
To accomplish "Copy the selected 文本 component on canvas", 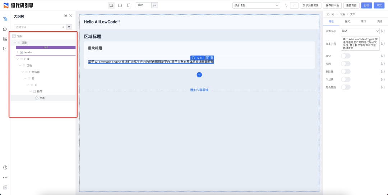I will point(208,58).
